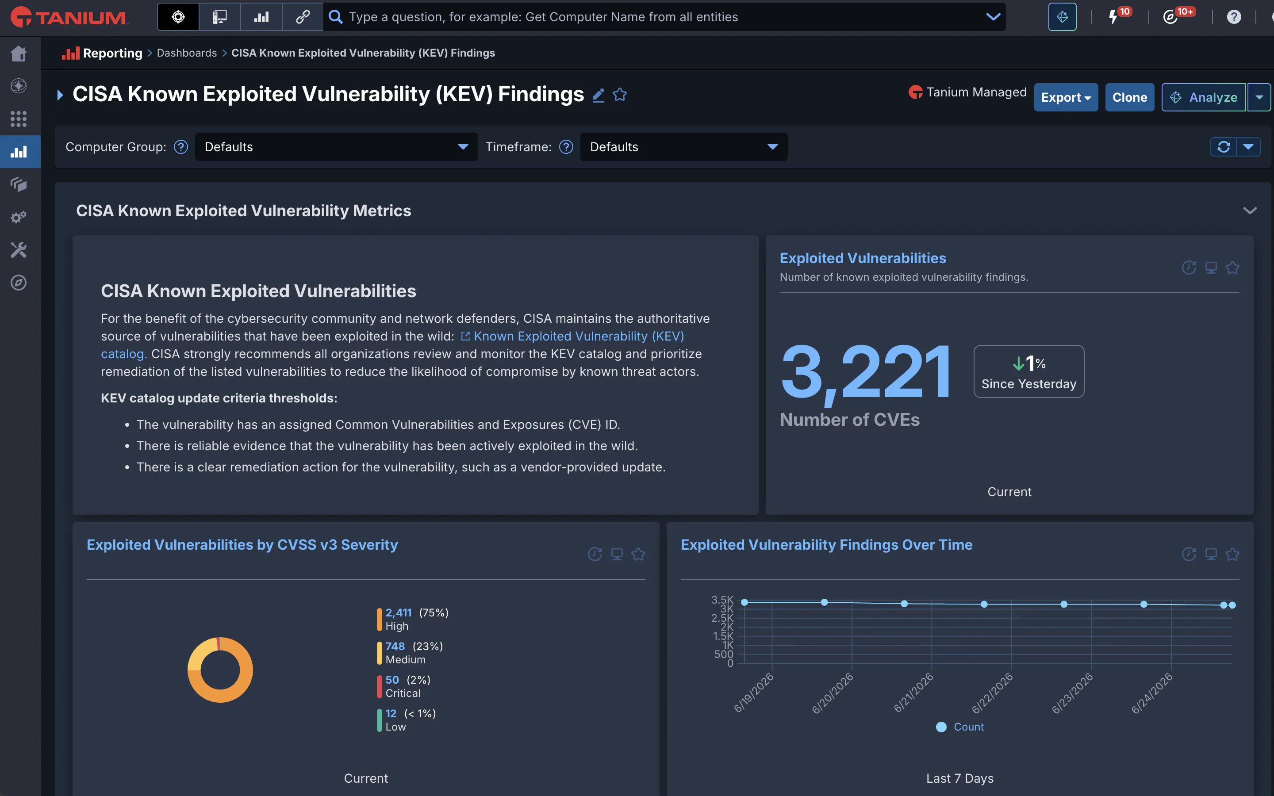Open the Known Exploited Vulnerability (KEV) link
Screen dimensions: 1274x796
579,336
